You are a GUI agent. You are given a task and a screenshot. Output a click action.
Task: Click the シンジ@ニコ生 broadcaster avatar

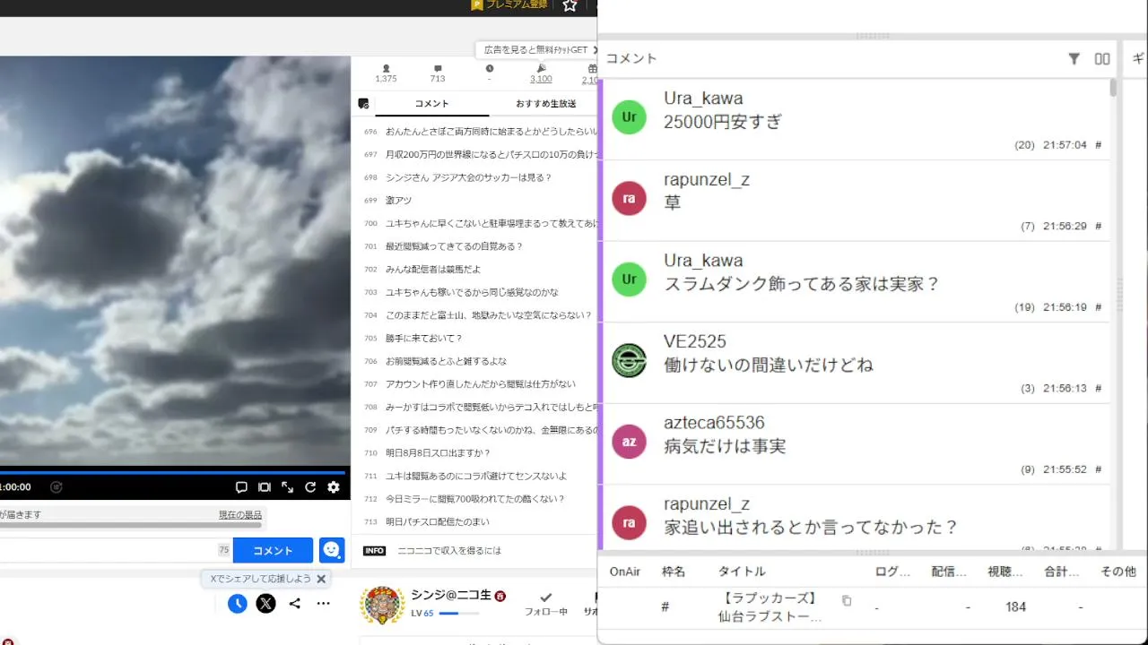382,606
